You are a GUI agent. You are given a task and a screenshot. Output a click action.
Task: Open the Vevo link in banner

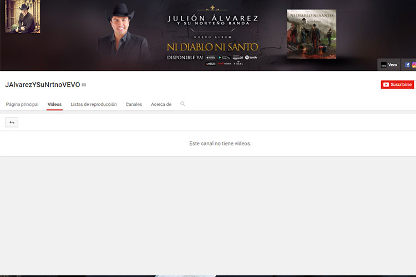pos(389,65)
